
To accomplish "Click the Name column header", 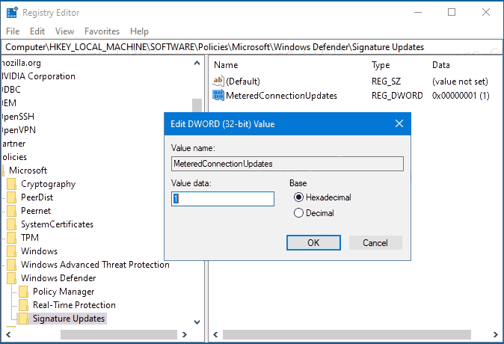I will point(226,65).
